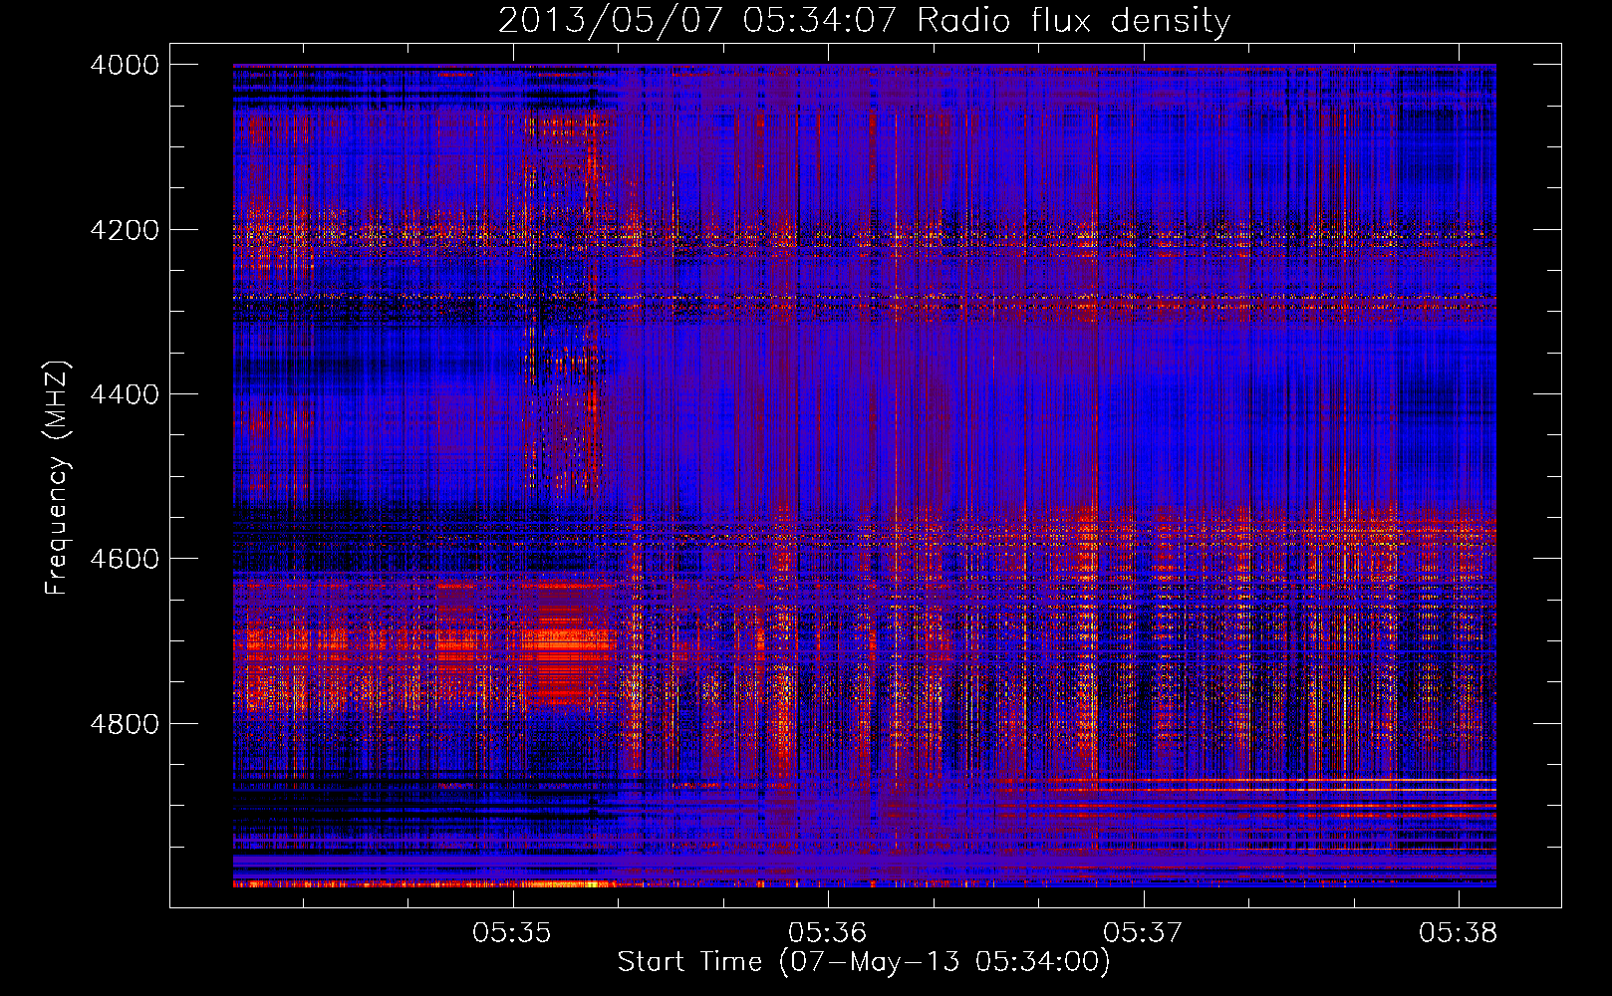Click the y-axis label "Frequency (MHZ)"
This screenshot has height=996, width=1612.
tap(57, 478)
